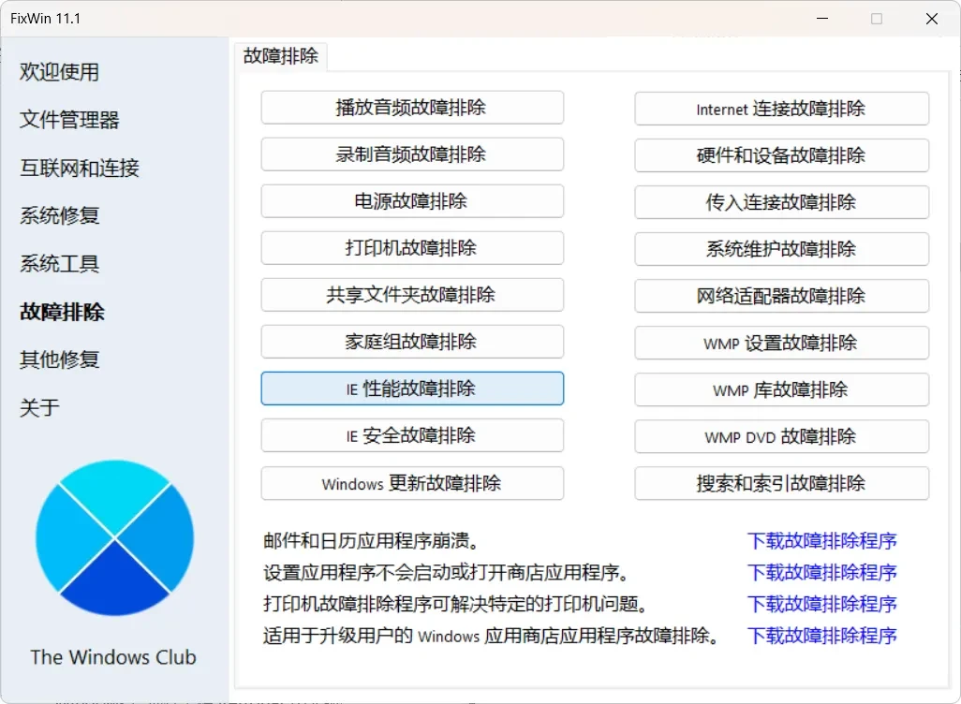961x704 pixels.
Task: Open 其他修复 section
Action: (x=59, y=359)
